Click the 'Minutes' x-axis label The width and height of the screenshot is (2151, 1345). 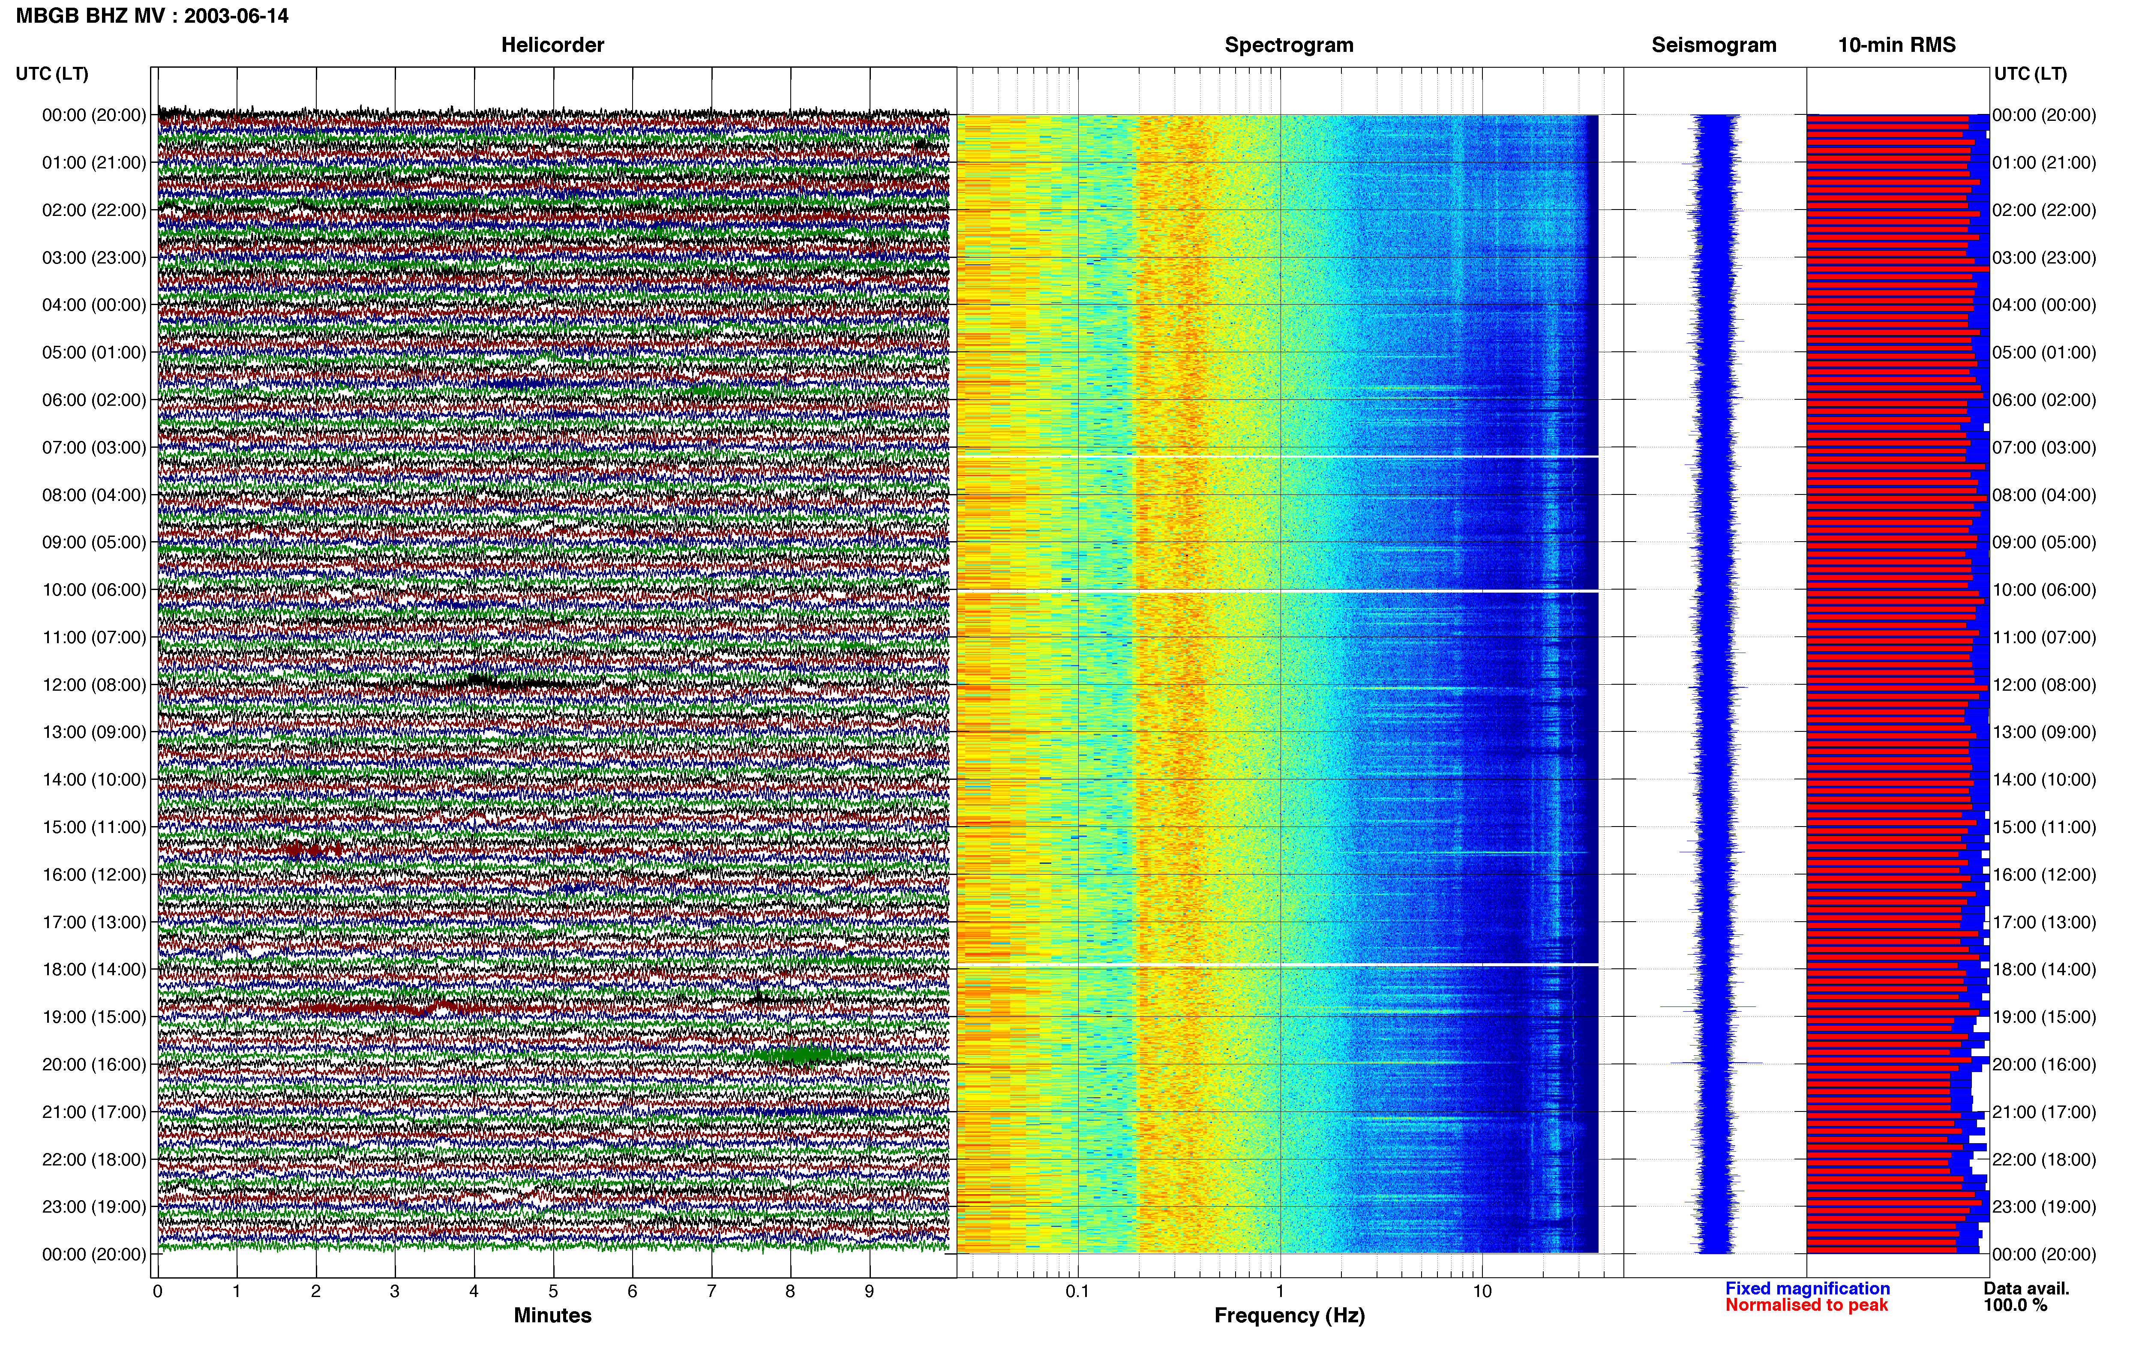(x=552, y=1315)
